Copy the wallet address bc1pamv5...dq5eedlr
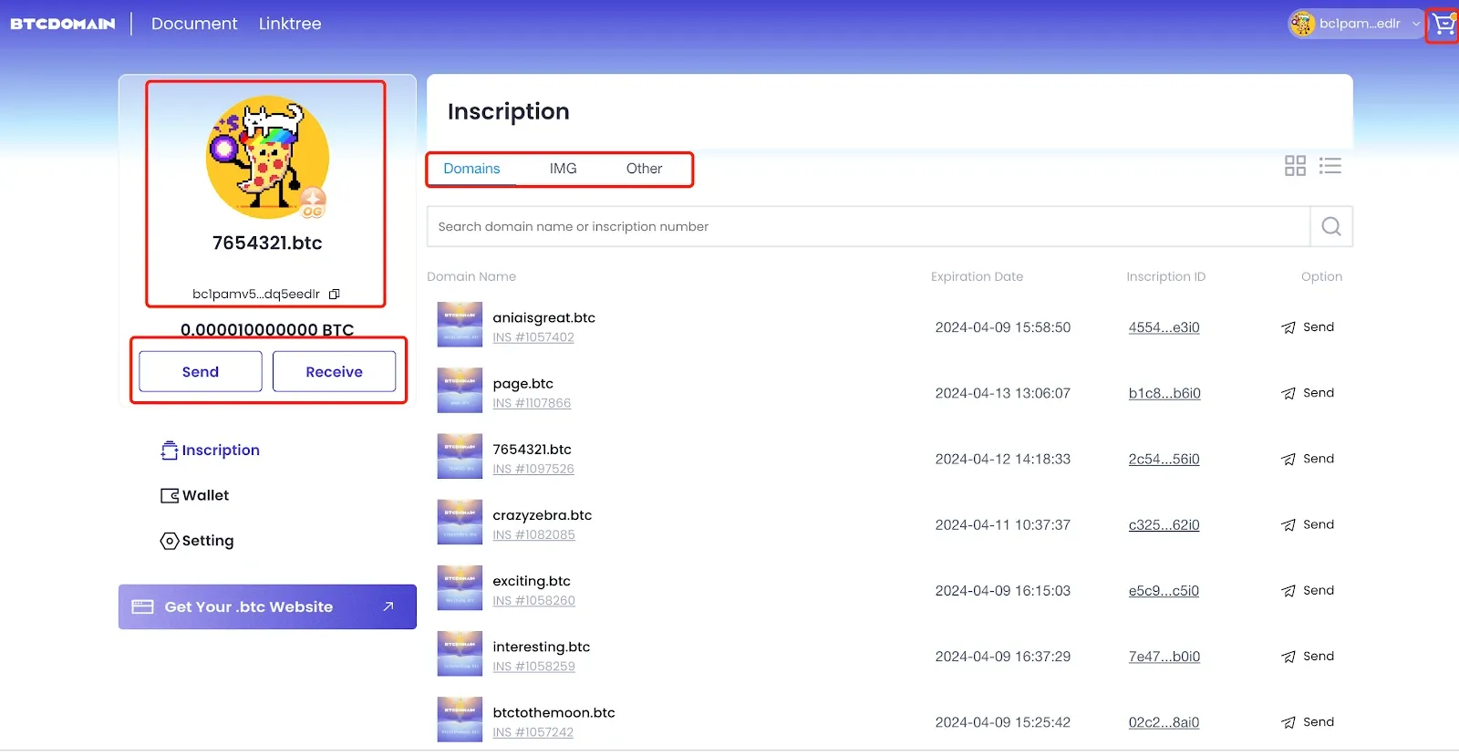 [x=335, y=294]
